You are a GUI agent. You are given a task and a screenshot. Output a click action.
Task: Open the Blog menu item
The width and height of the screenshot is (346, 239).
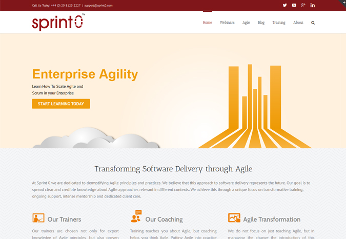click(261, 23)
